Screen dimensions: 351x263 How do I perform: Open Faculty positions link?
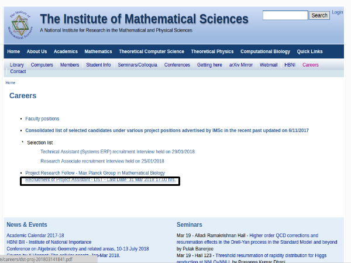[x=42, y=119]
